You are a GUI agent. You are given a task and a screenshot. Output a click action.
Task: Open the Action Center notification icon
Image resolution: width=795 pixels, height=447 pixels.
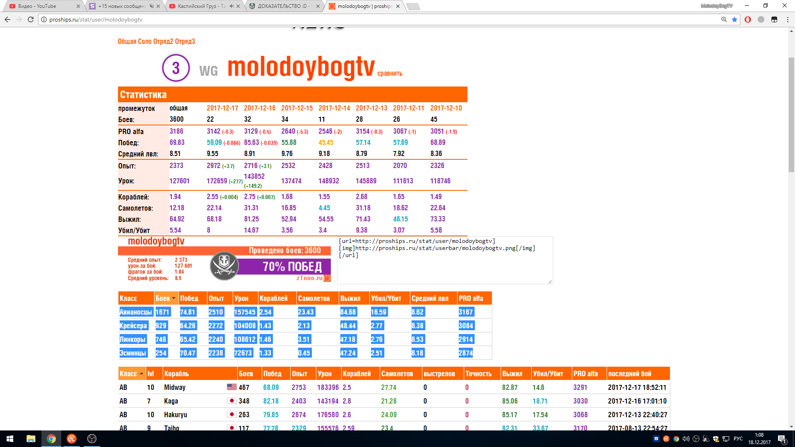(x=782, y=439)
